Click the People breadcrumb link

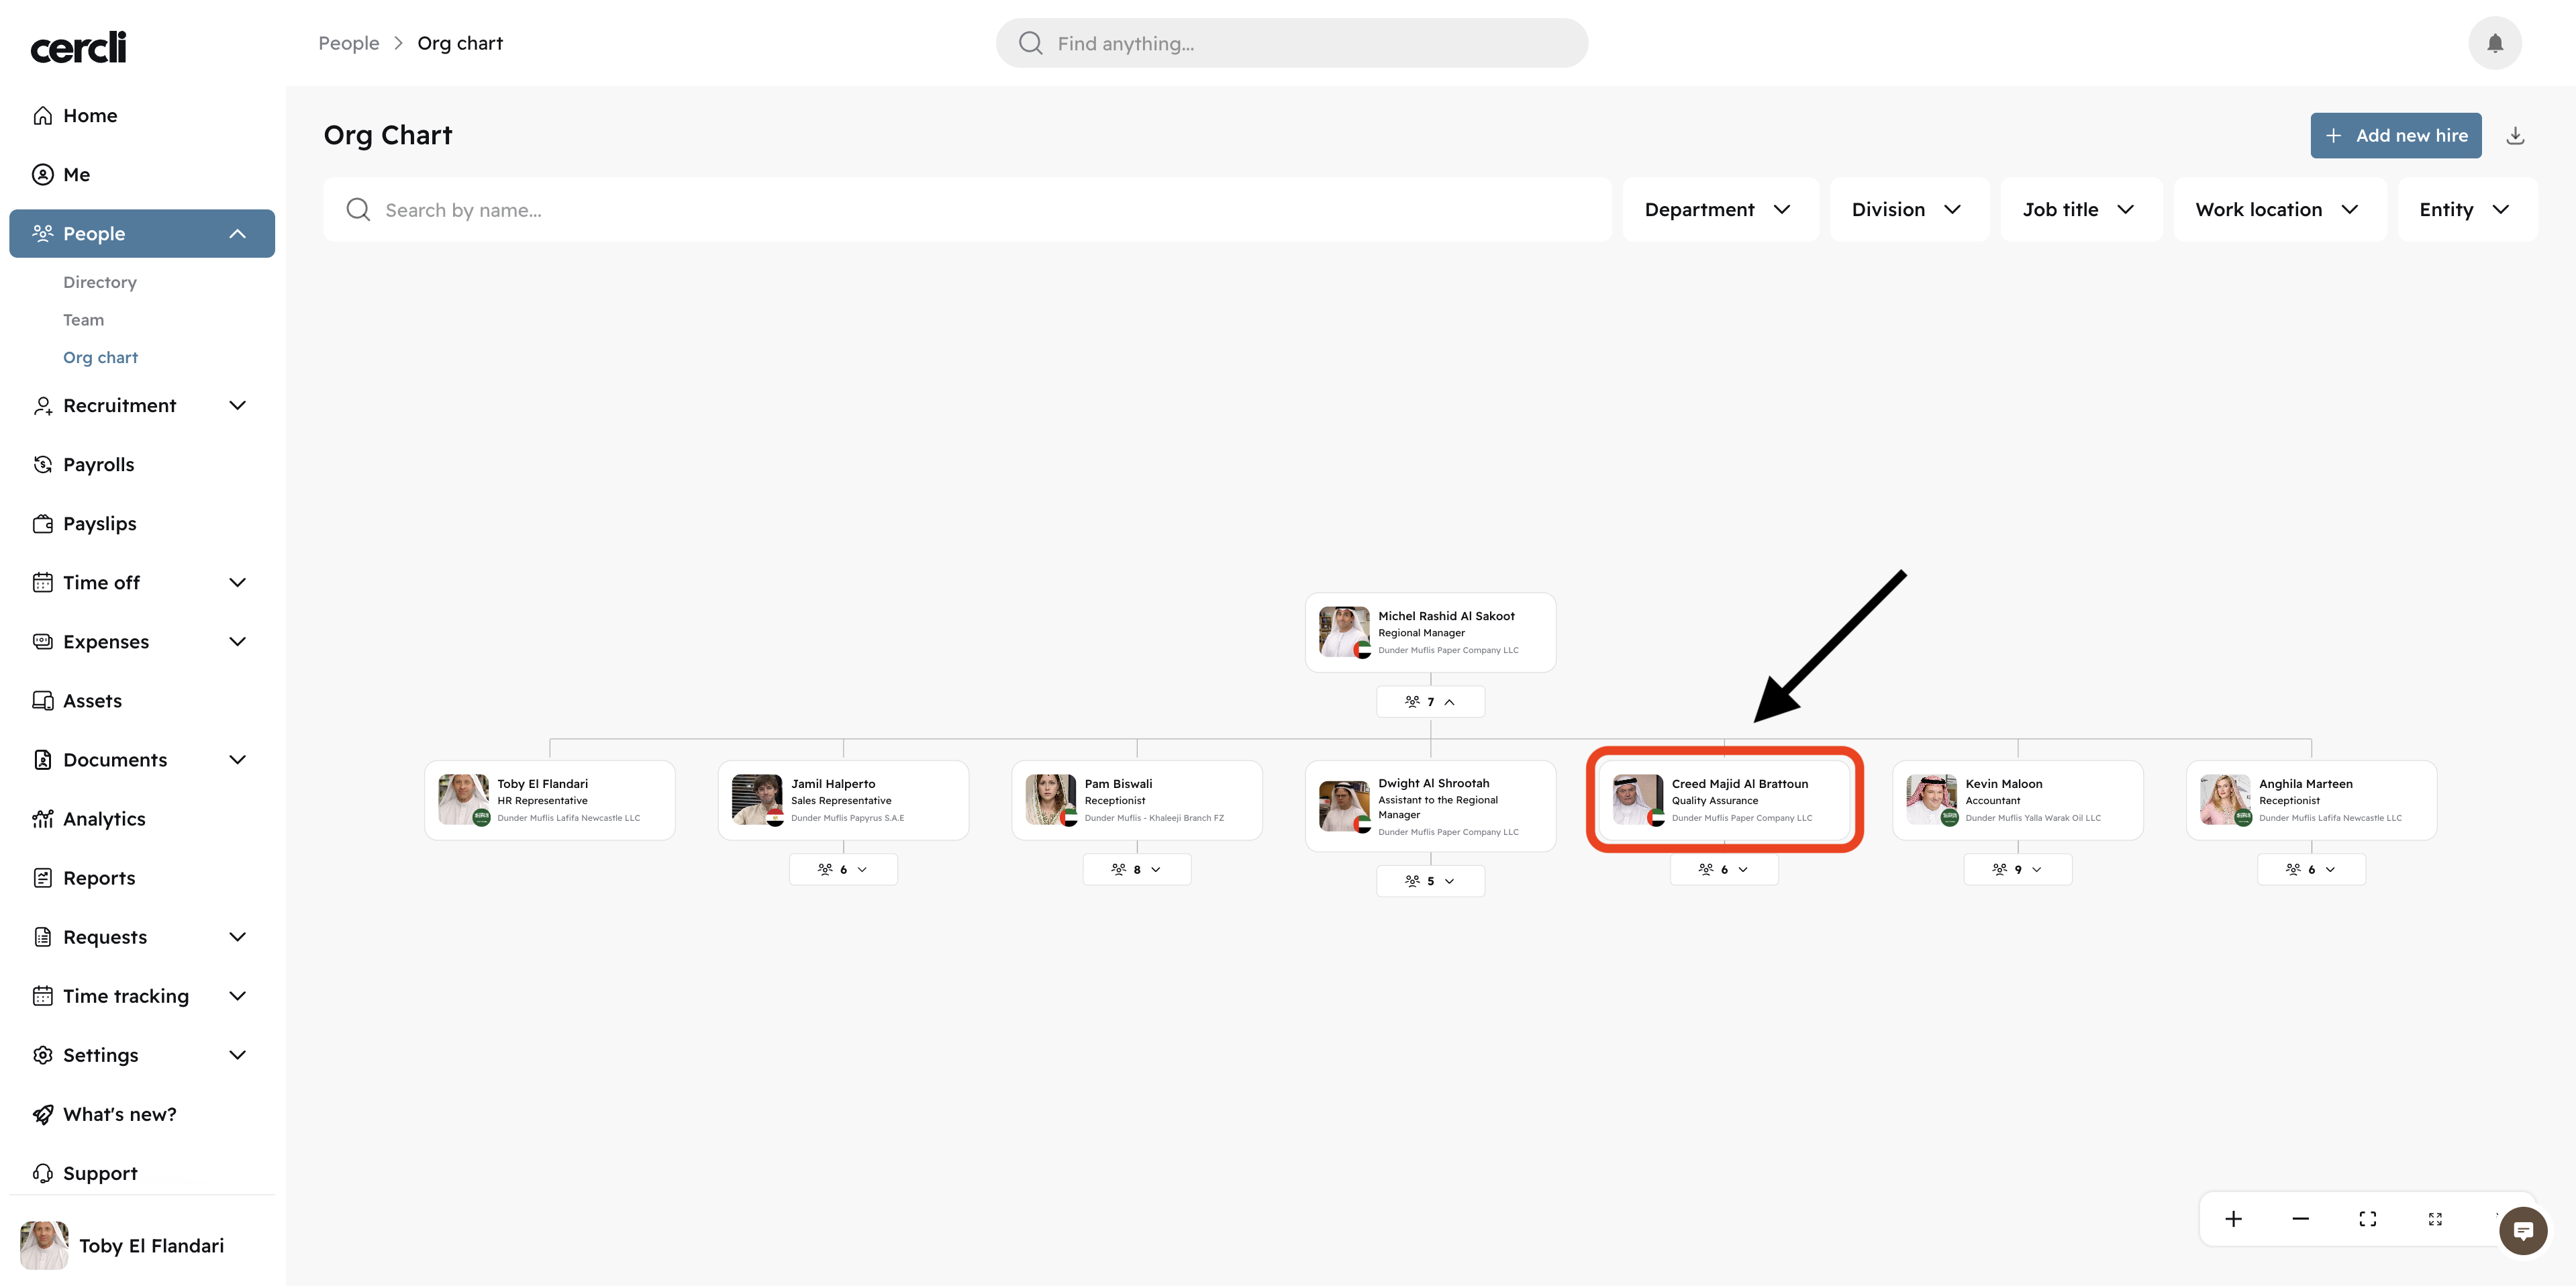point(349,43)
